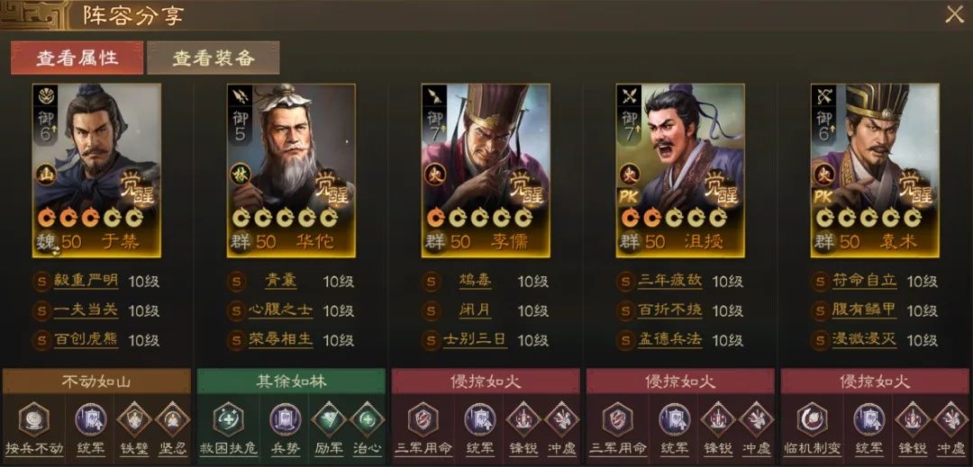This screenshot has width=973, height=467.
Task: Open the 符命自立 skill link
Action: 865,282
